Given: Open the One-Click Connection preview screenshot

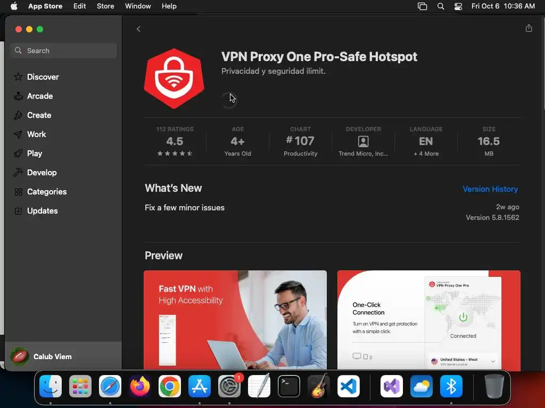Looking at the screenshot, I should point(428,319).
